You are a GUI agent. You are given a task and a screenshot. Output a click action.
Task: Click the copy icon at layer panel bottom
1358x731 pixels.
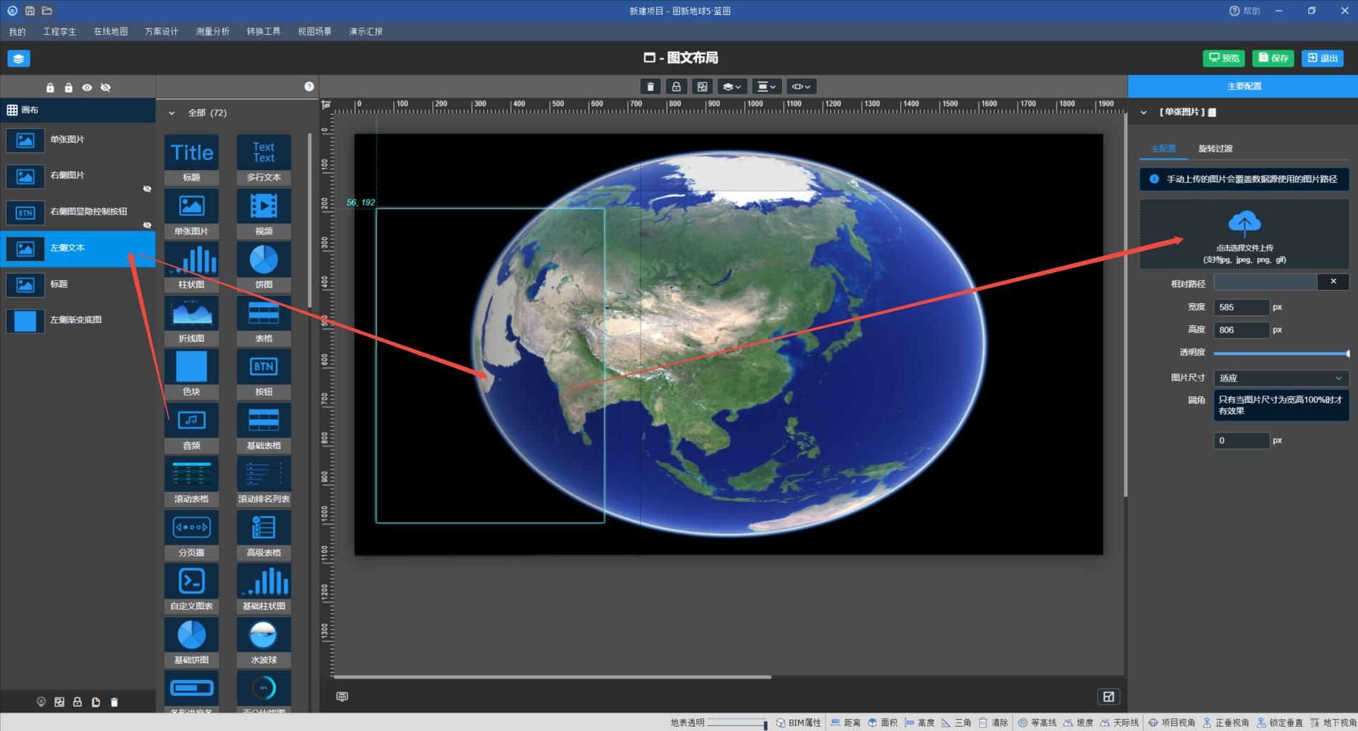click(x=96, y=702)
